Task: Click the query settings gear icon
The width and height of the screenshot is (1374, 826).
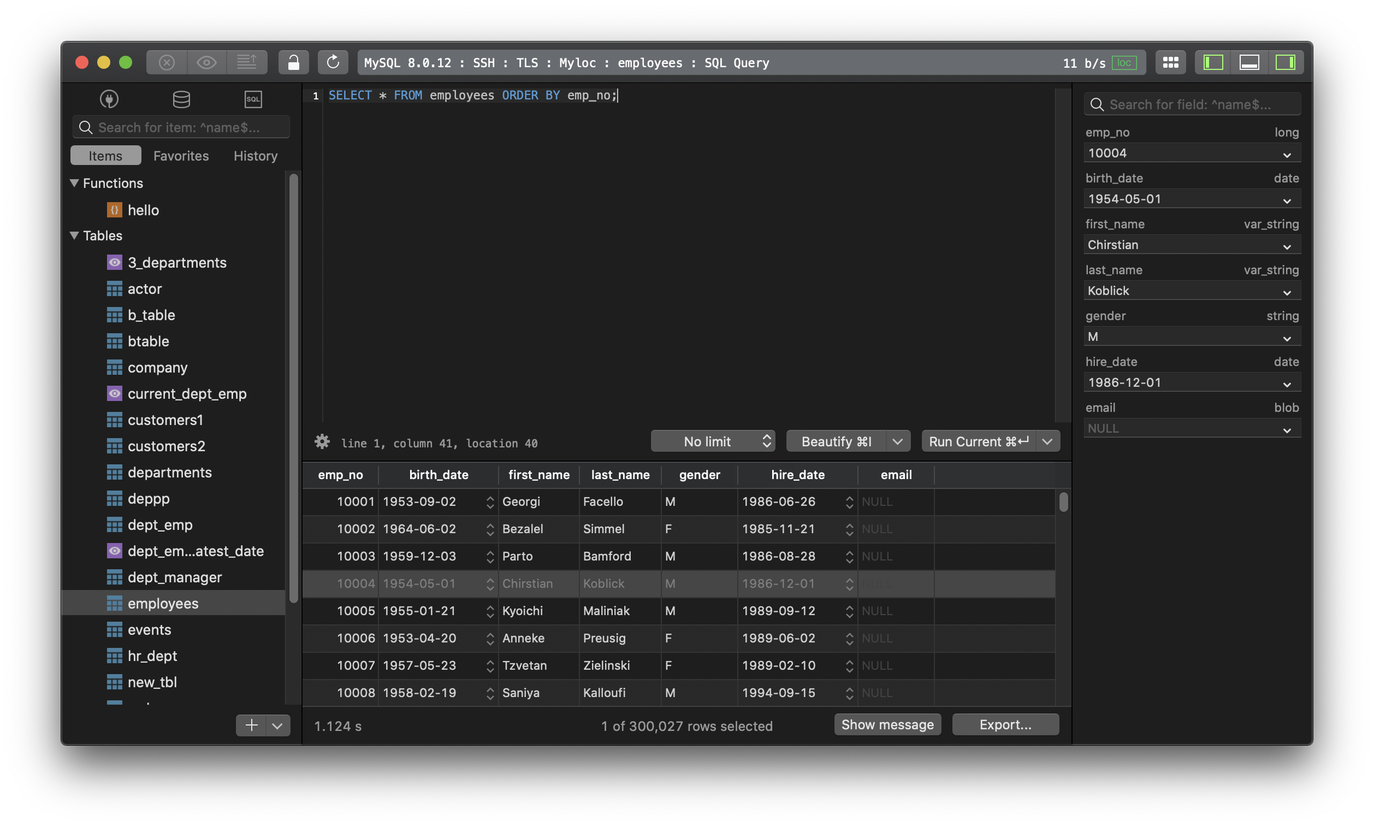Action: [x=322, y=442]
